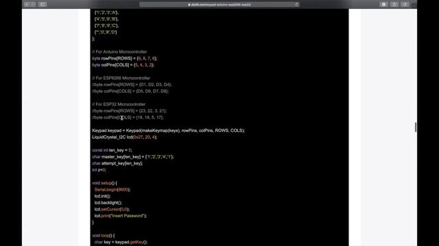
Task: Click the '// For Arduino Microcontroller' comment
Action: (119, 52)
